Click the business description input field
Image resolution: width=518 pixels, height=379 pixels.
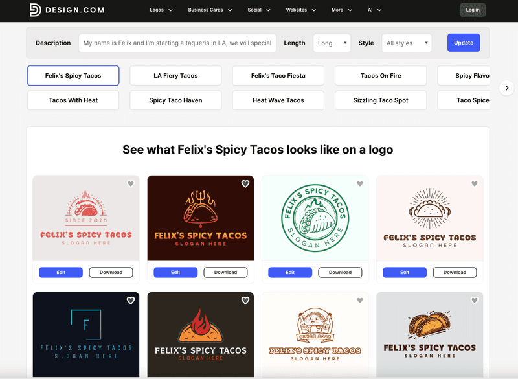point(177,43)
